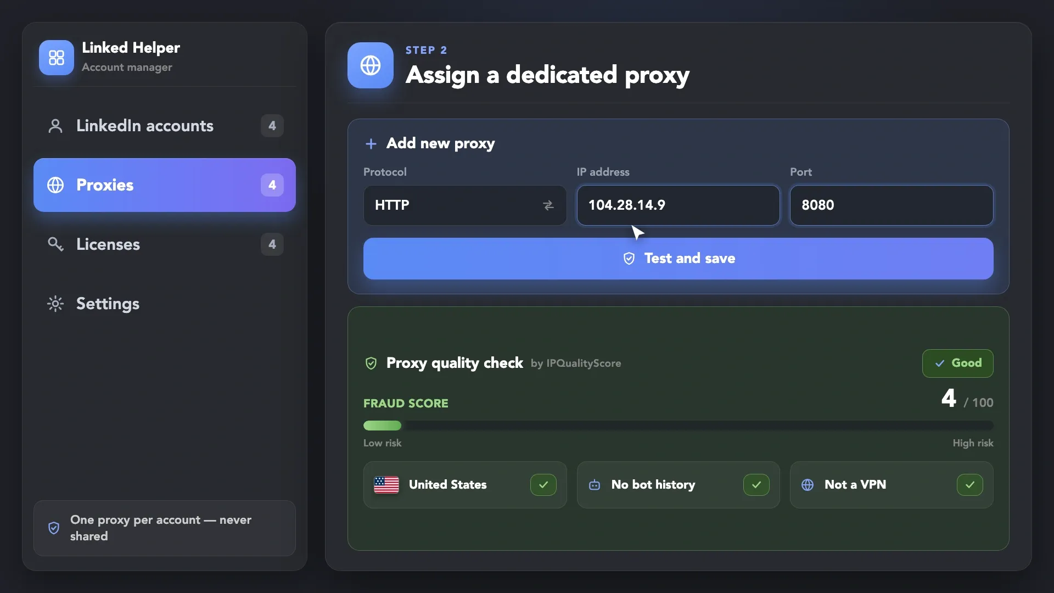The height and width of the screenshot is (593, 1054).
Task: Click the Test and save button
Action: [x=679, y=259]
